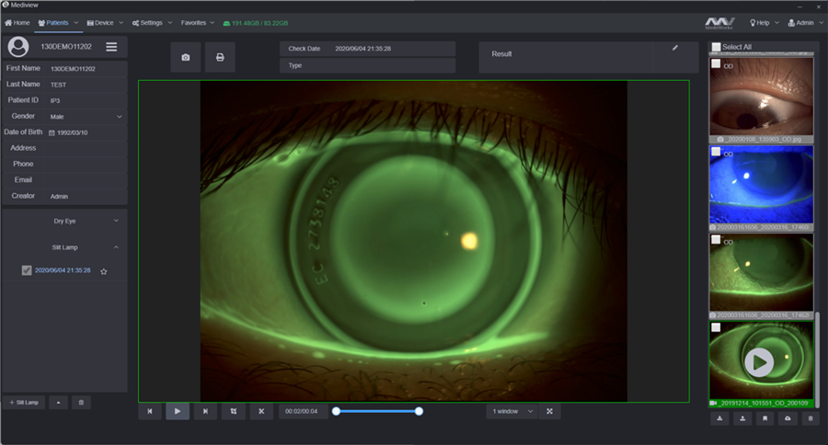Click the cloud upload icon under thumbnails
Viewport: 828px width, 445px height.
coord(788,418)
